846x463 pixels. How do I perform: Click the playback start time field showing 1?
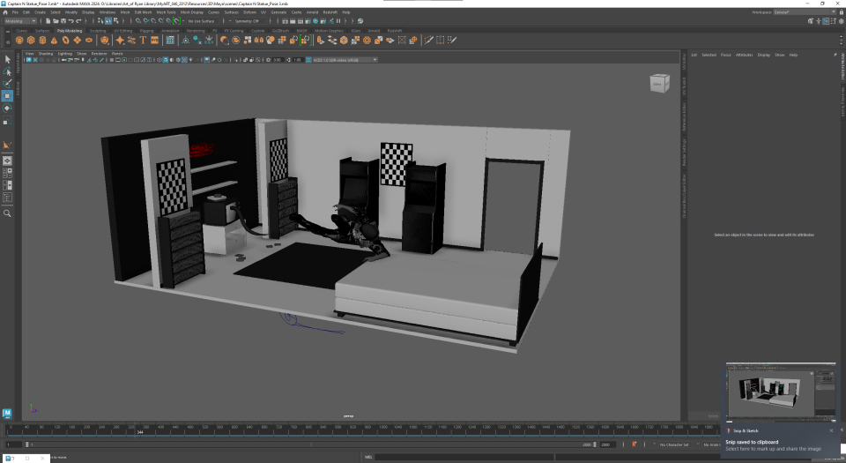pyautogui.click(x=13, y=444)
